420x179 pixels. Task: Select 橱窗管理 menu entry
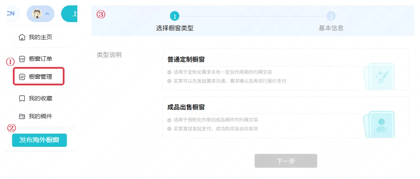(x=39, y=77)
